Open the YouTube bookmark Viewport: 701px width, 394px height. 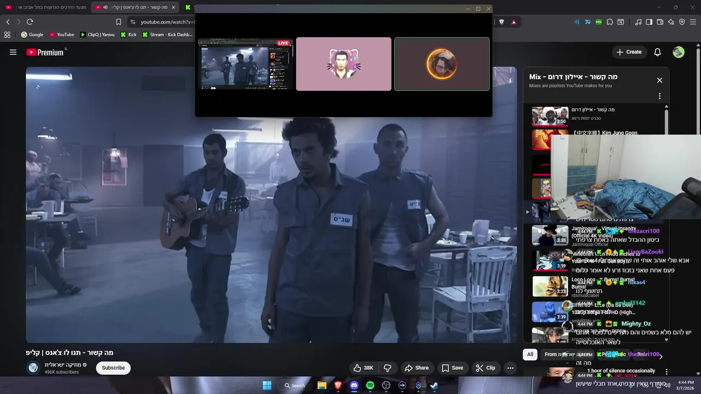pyautogui.click(x=61, y=34)
